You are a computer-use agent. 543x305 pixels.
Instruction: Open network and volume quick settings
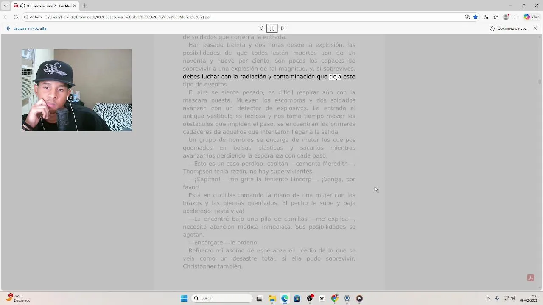[x=509, y=298]
